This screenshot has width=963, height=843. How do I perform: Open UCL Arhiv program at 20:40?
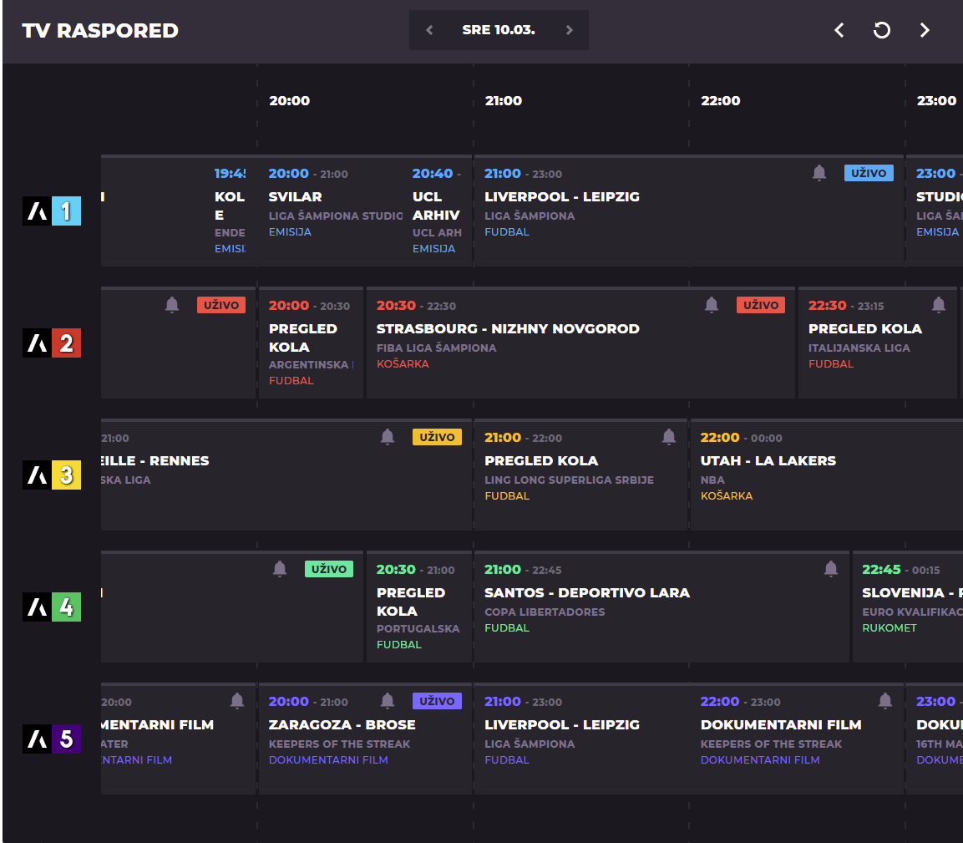[x=438, y=211]
